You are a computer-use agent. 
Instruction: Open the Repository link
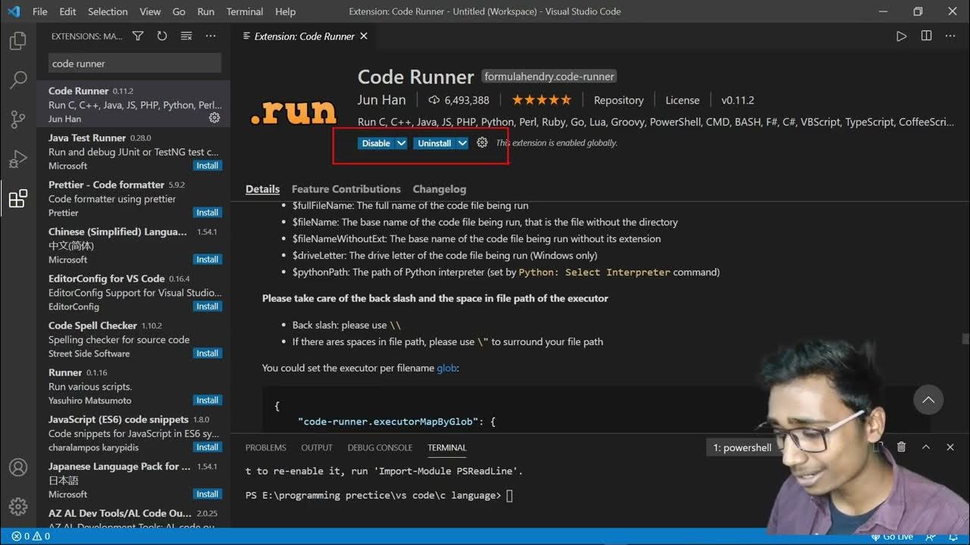(x=618, y=100)
